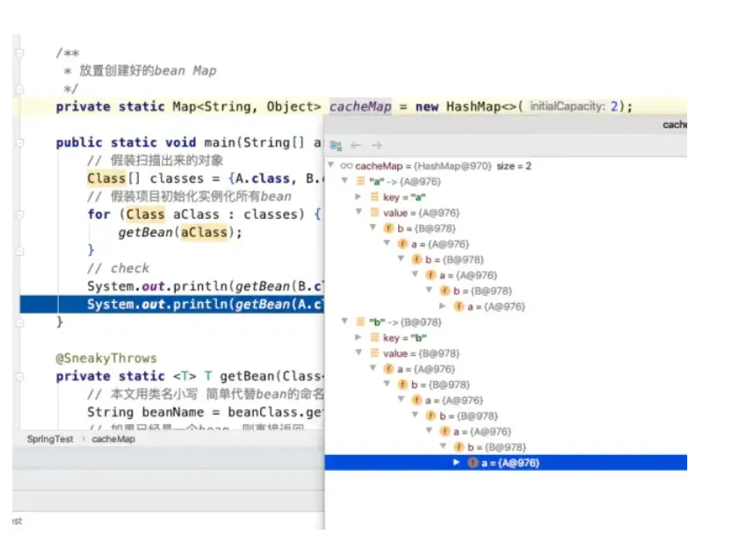Collapse the "a" -> {A@976} entry
This screenshot has height=535, width=732.
point(345,181)
